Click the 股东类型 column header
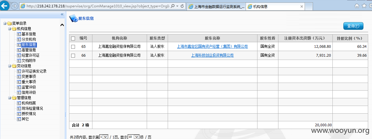 click(x=157, y=38)
